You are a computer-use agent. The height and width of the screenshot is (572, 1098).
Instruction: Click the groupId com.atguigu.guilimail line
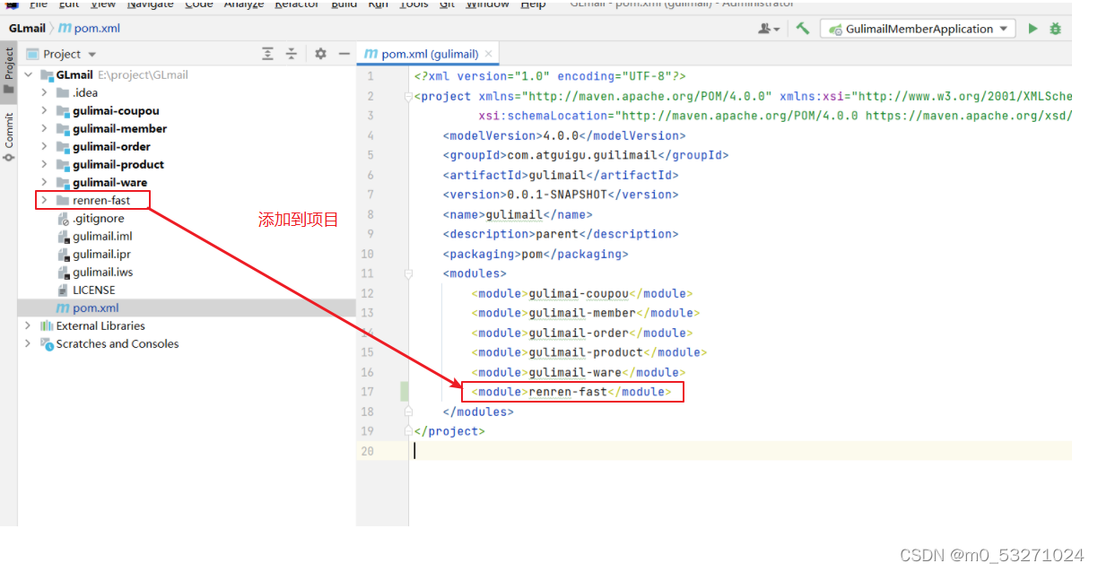[x=586, y=156]
